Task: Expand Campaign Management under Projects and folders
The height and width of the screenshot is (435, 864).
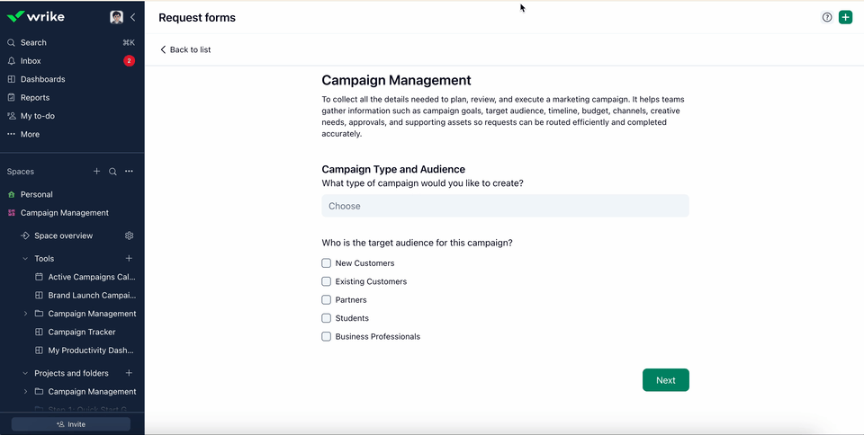Action: coord(25,392)
